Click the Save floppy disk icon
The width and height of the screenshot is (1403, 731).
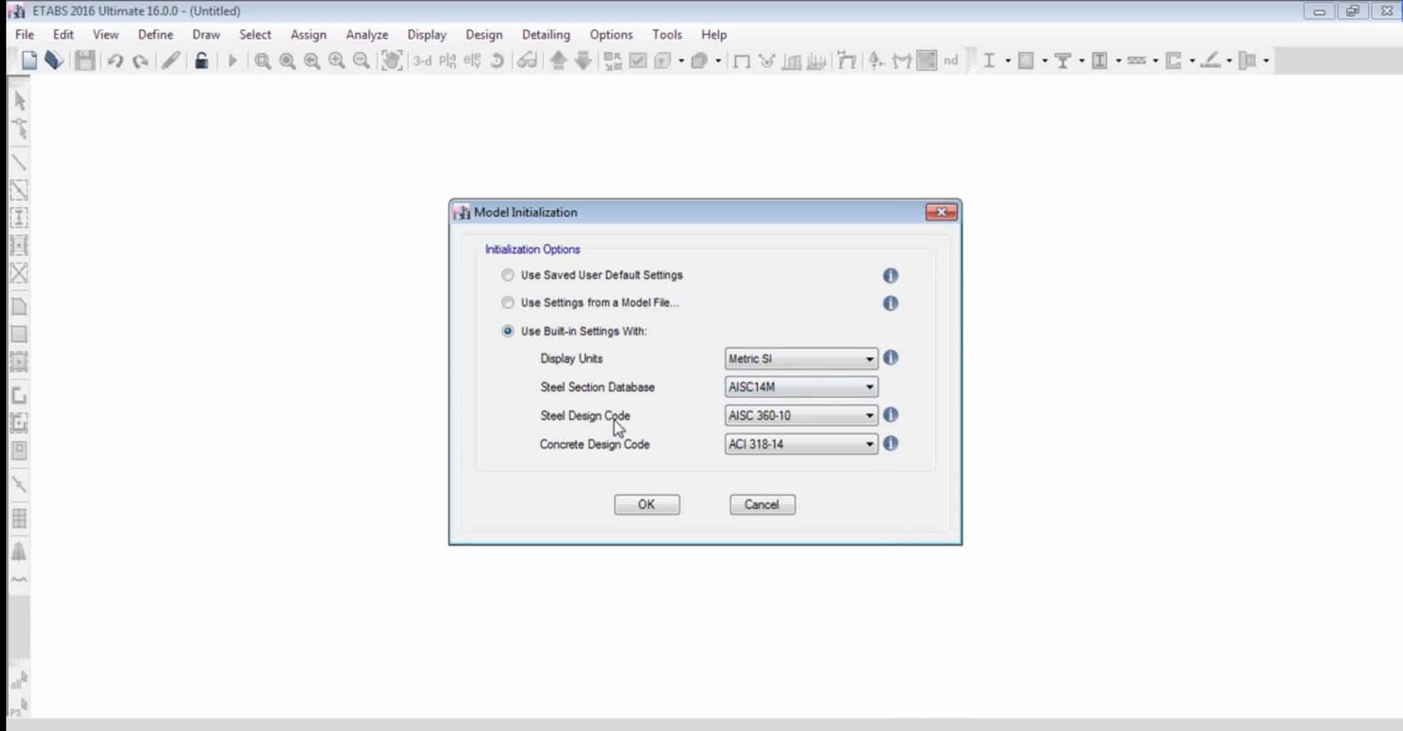[85, 61]
